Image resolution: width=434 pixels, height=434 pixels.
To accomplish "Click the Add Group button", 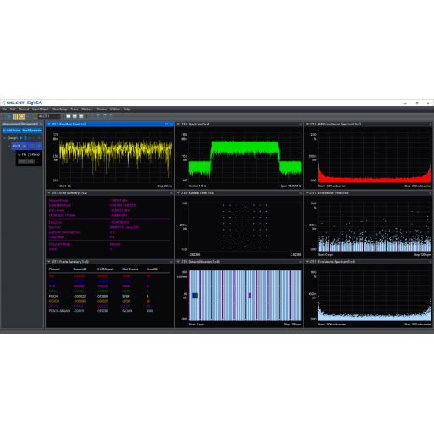I will 12,131.
